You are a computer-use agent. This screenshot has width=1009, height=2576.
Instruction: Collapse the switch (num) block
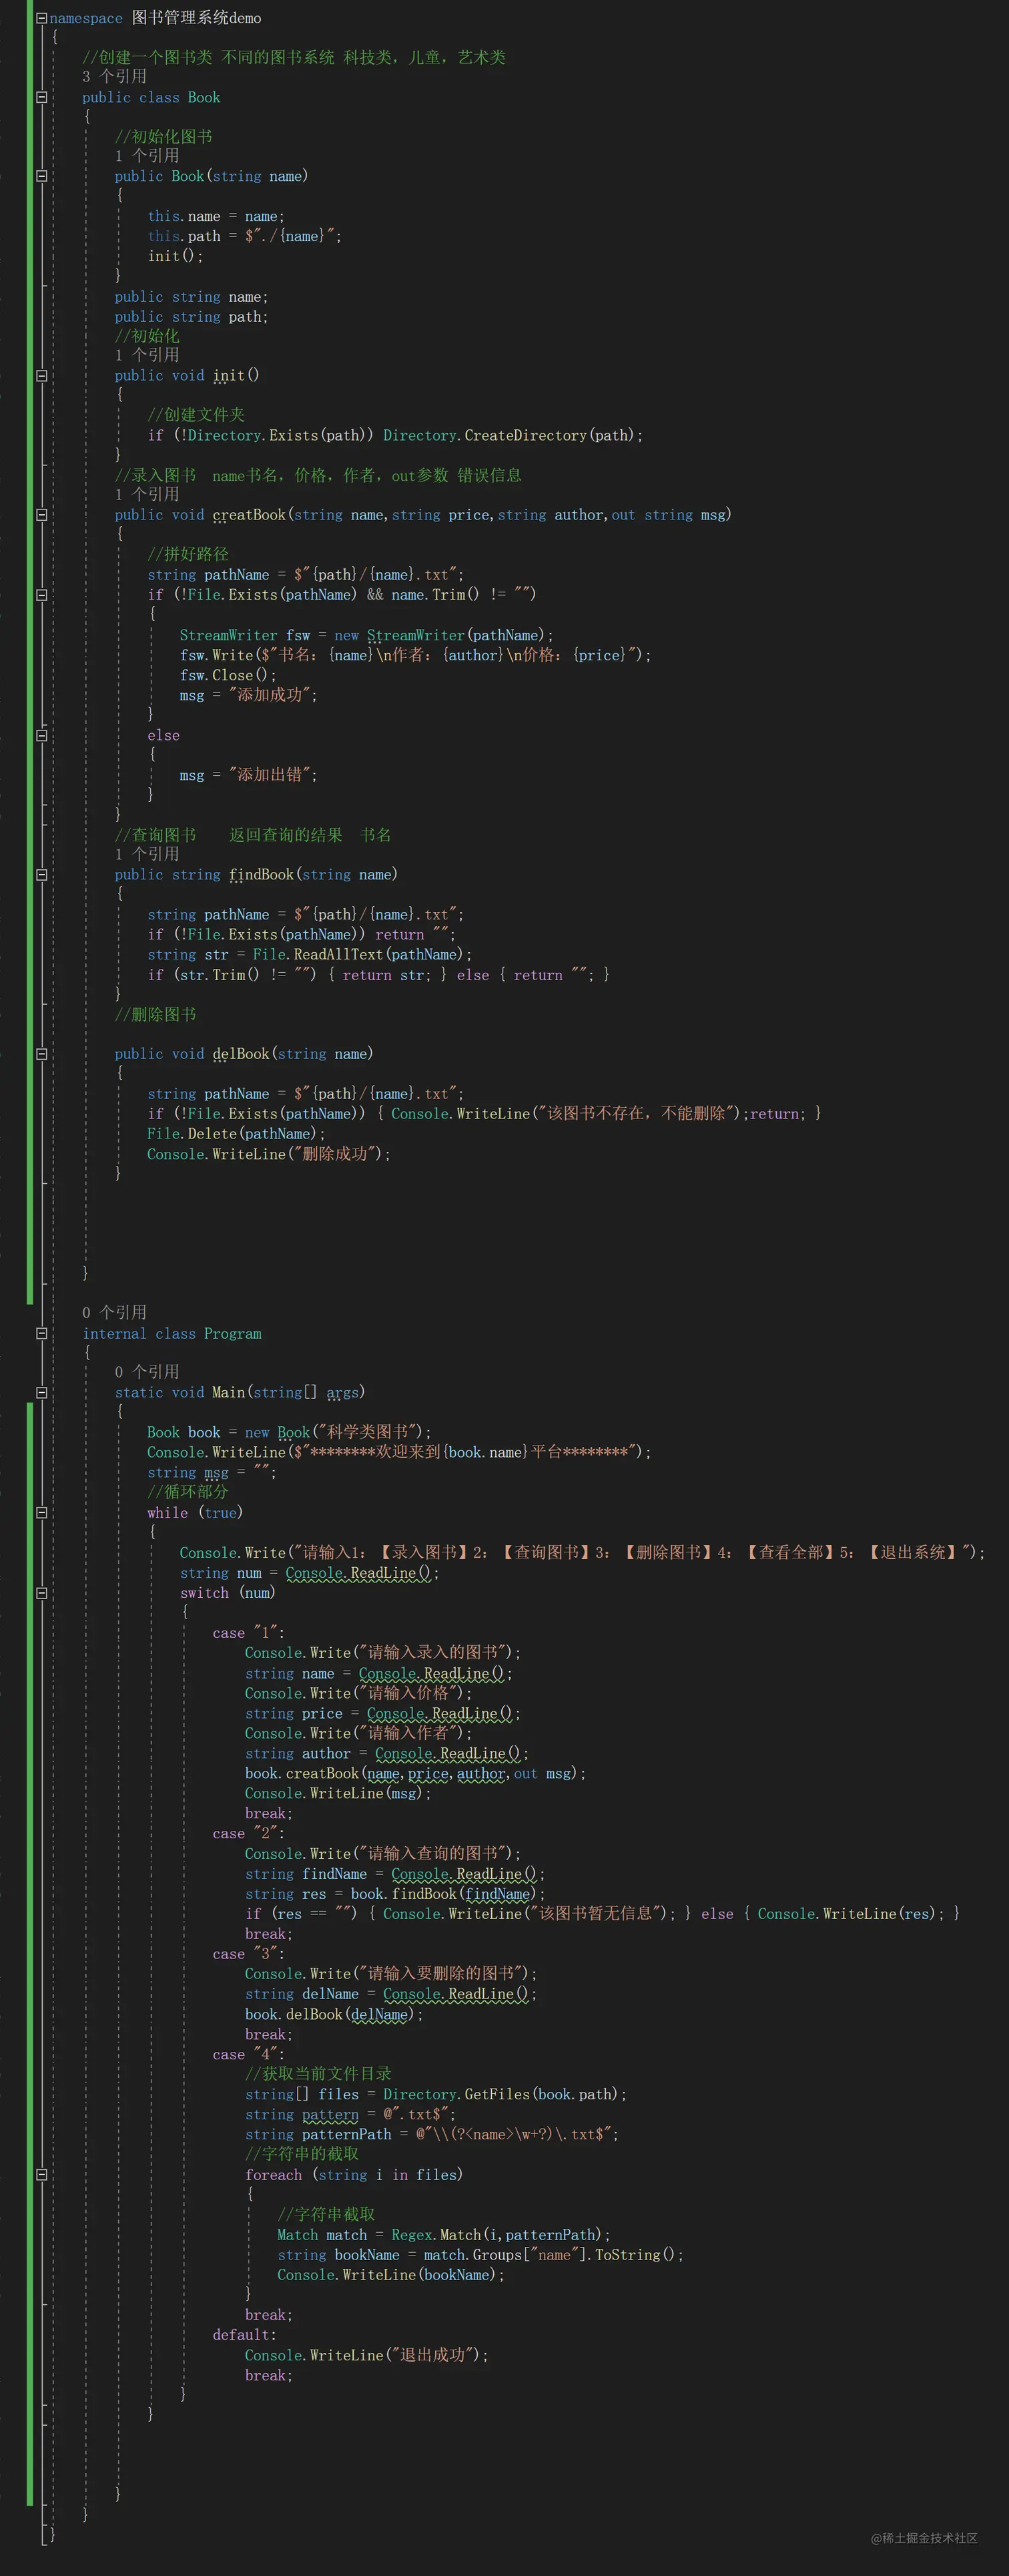coord(42,1593)
